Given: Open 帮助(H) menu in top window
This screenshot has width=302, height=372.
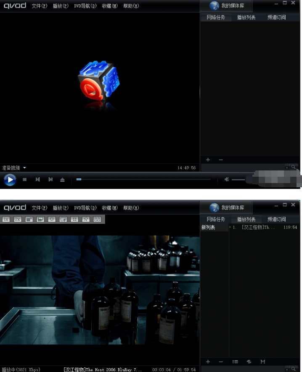Looking at the screenshot, I should (131, 6).
